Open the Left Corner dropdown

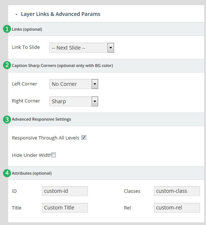pyautogui.click(x=74, y=84)
